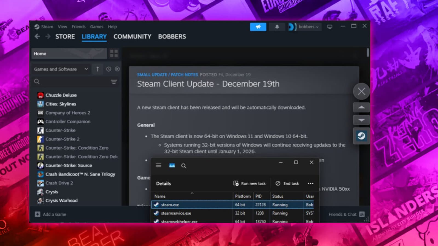Open Task Manager more options ellipsis
The width and height of the screenshot is (438, 246).
pyautogui.click(x=310, y=183)
